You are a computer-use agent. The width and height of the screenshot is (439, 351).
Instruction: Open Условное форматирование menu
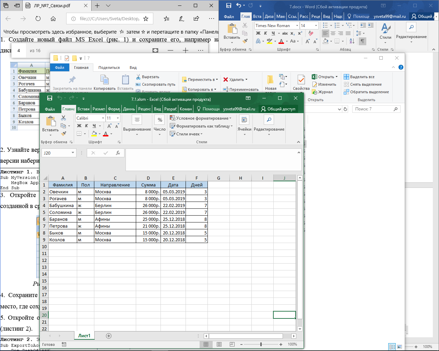(201, 118)
